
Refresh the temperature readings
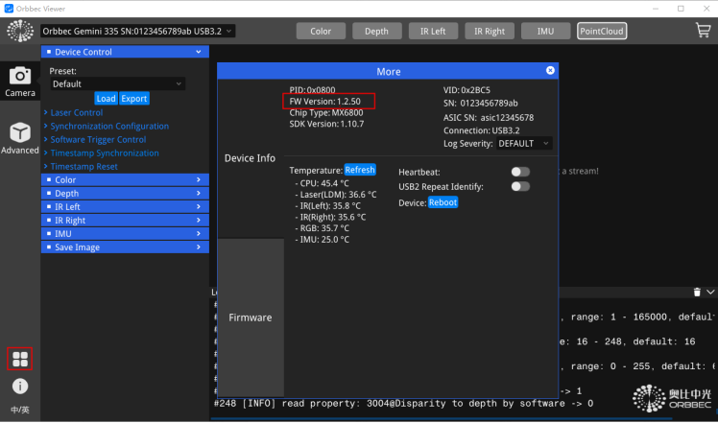pos(360,170)
